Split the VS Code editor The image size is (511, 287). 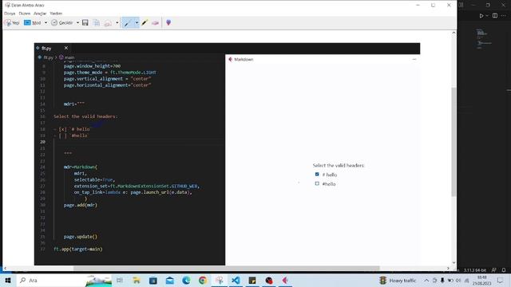(495, 16)
